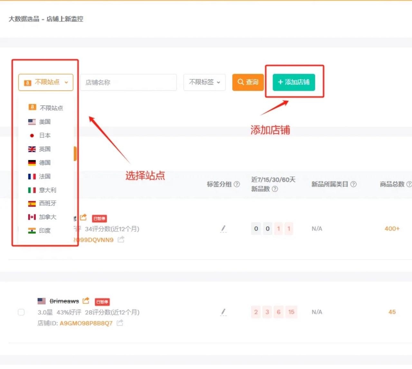Click edit tag pencil in first store row
Viewport: 412px width, 369px height.
pyautogui.click(x=223, y=229)
